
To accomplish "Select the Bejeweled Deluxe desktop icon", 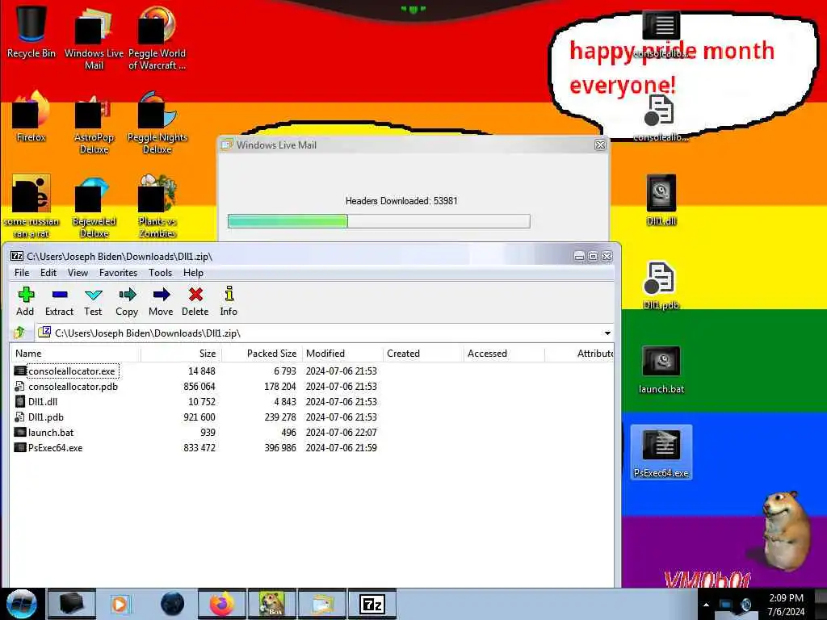I will click(x=94, y=207).
